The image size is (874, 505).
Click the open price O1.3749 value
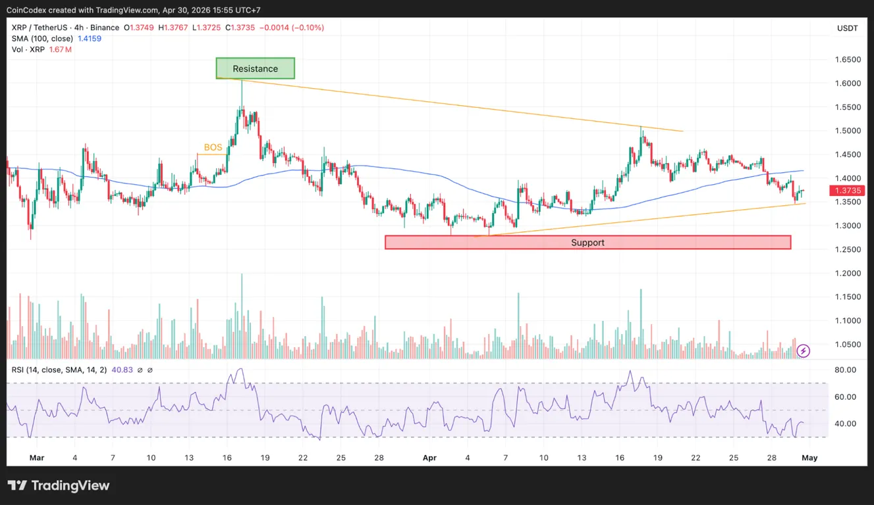[x=138, y=28]
